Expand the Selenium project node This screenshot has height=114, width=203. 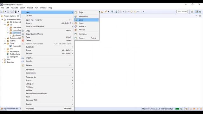click(2, 62)
